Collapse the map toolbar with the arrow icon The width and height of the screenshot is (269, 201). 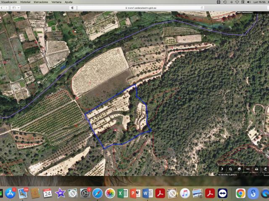222,169
